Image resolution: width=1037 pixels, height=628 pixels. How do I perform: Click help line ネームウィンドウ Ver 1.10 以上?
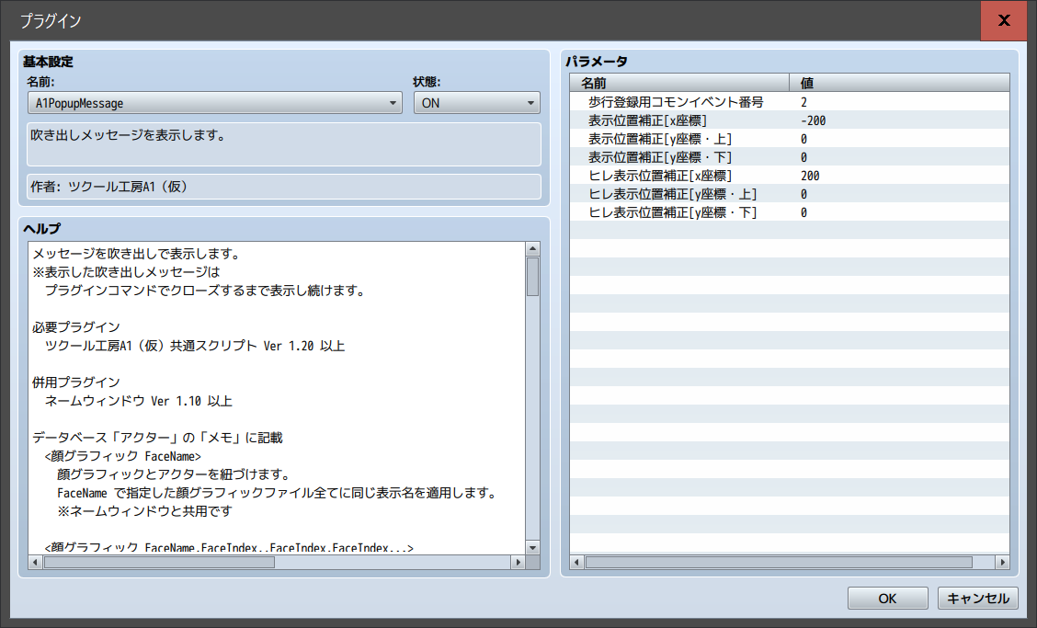(138, 401)
